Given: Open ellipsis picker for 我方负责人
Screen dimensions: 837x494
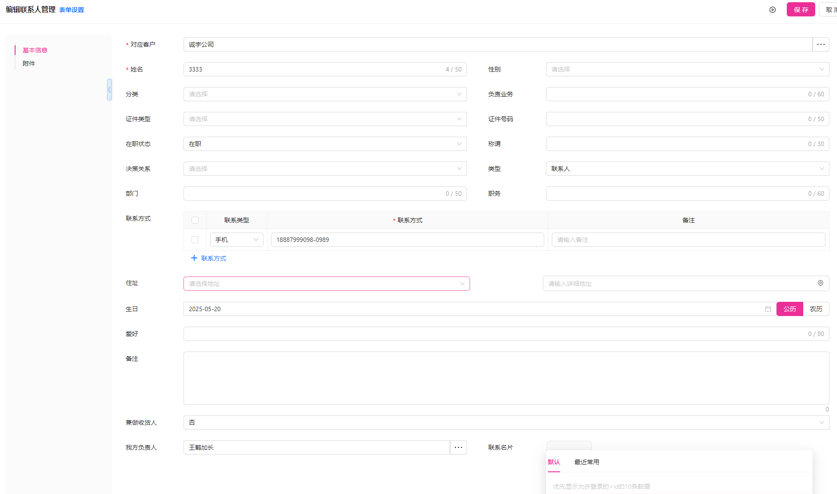Looking at the screenshot, I should click(458, 447).
